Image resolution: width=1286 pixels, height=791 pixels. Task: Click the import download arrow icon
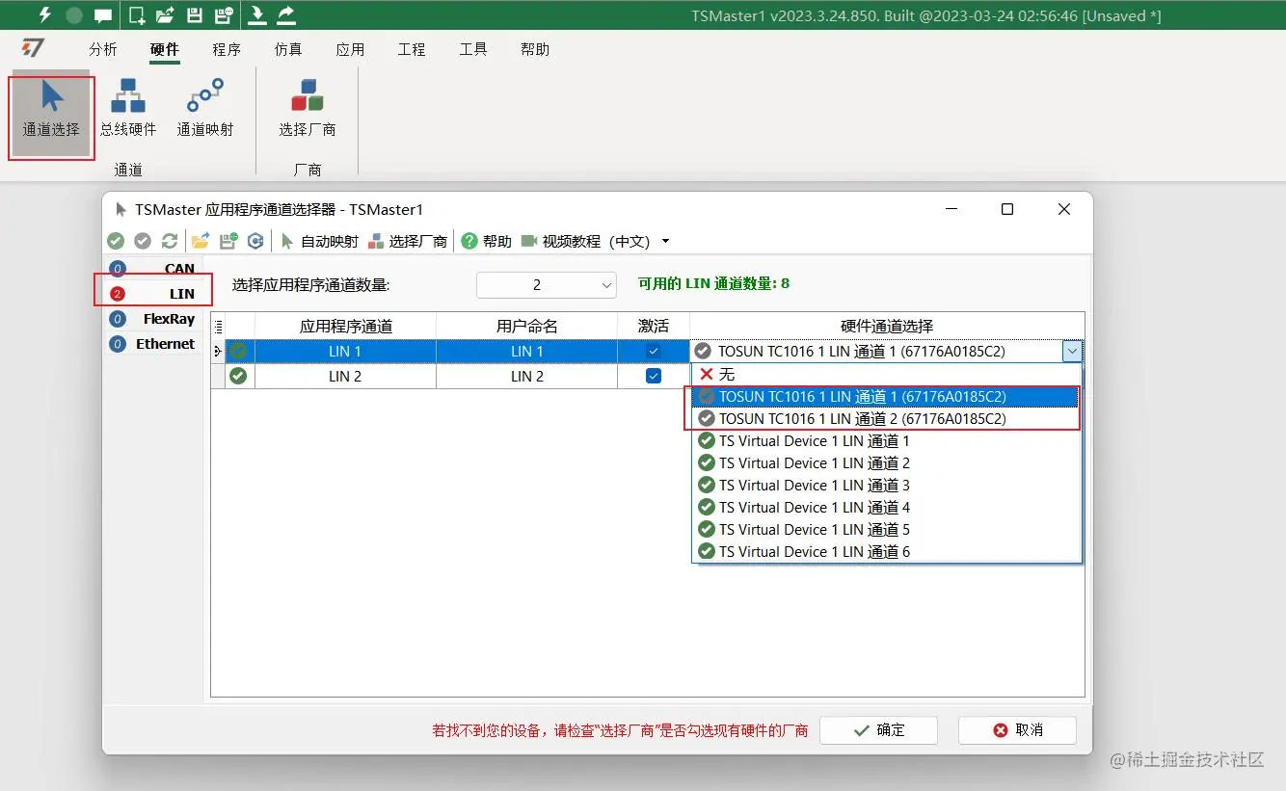257,14
